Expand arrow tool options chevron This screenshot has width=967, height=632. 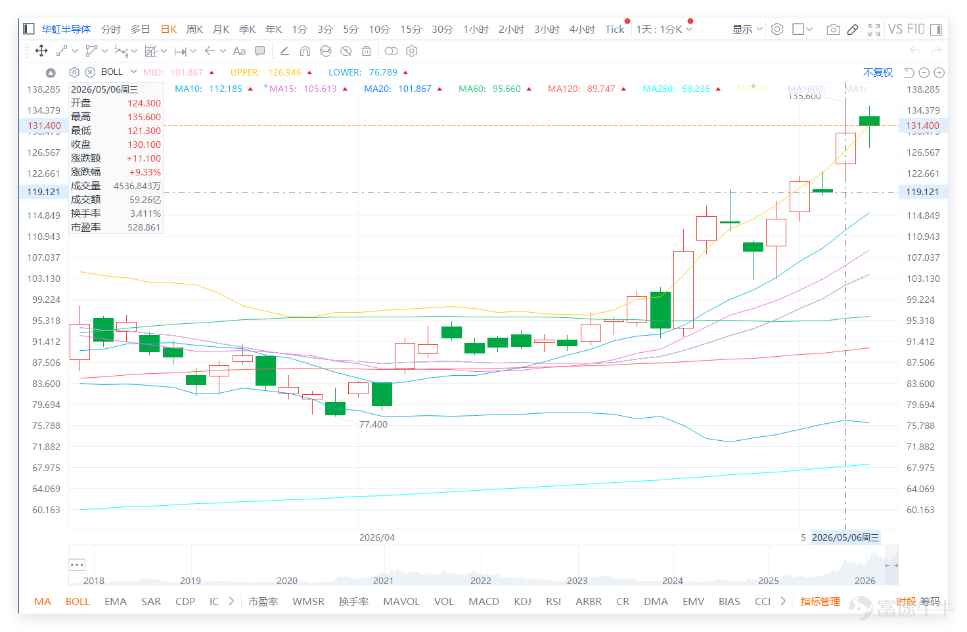[223, 51]
